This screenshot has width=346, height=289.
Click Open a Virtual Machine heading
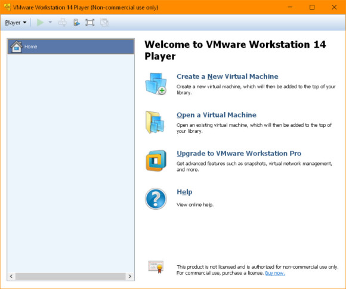tap(217, 115)
